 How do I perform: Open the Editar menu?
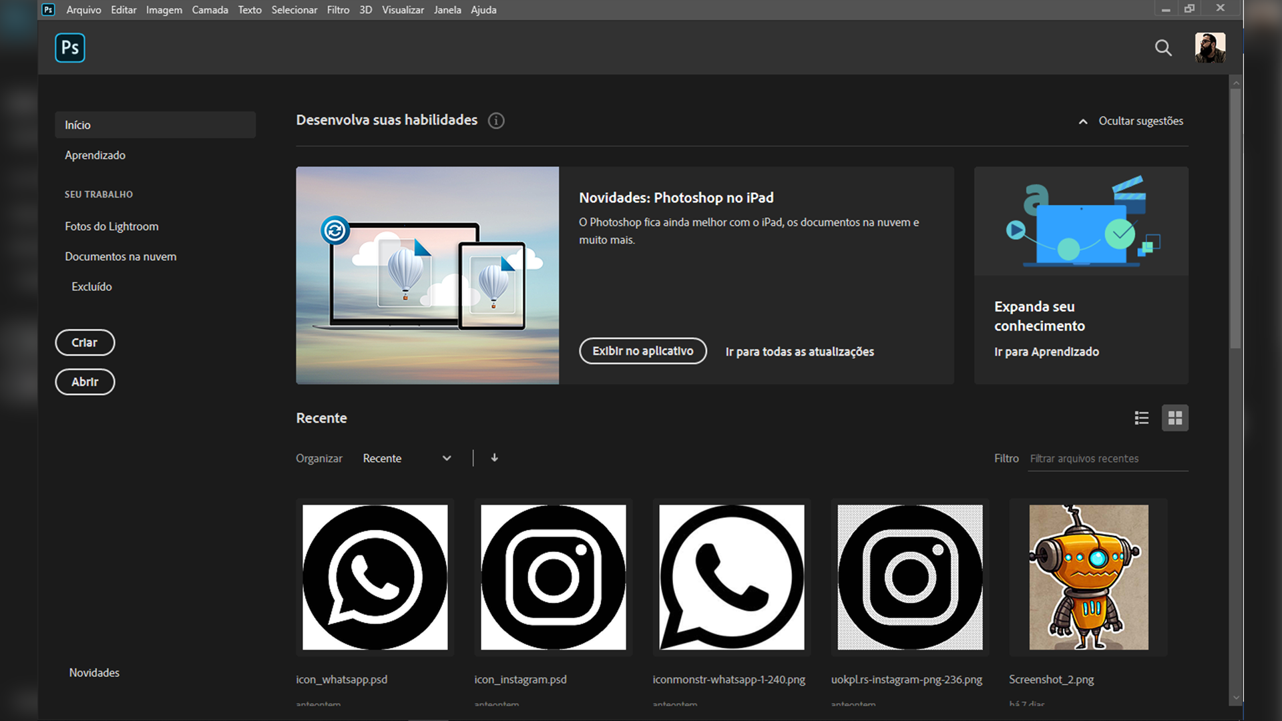coord(124,10)
